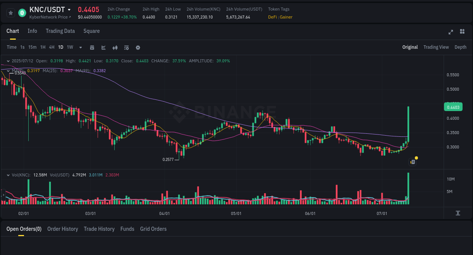Screen dimensions: 473x255
Task: Click the paired candlesticks comparison icon
Action: 115,47
